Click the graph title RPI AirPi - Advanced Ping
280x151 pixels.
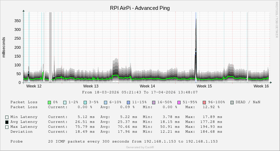140,8
